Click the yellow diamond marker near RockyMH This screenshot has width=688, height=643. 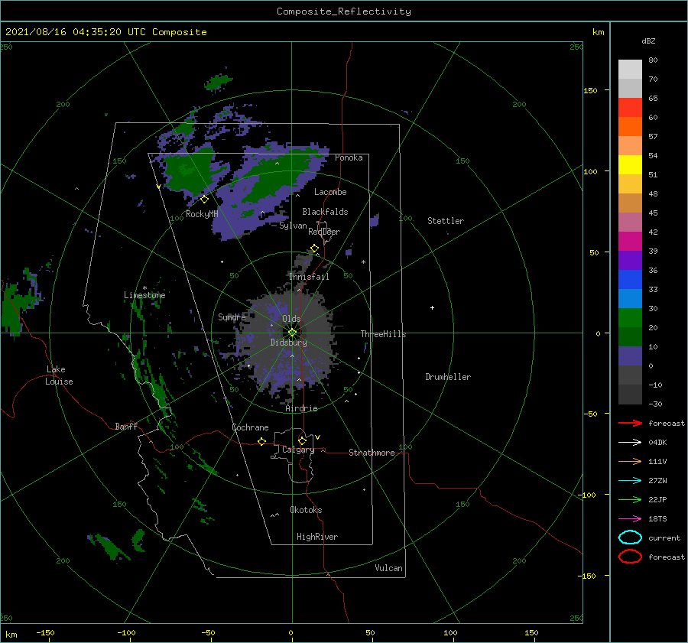(204, 200)
